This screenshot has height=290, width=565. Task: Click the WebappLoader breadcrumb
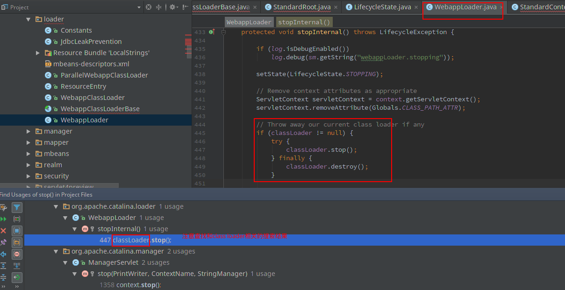tap(249, 22)
